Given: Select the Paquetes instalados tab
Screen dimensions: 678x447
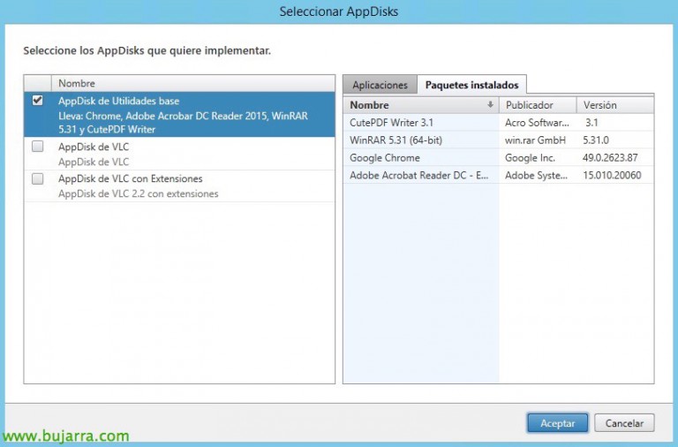Looking at the screenshot, I should [471, 85].
